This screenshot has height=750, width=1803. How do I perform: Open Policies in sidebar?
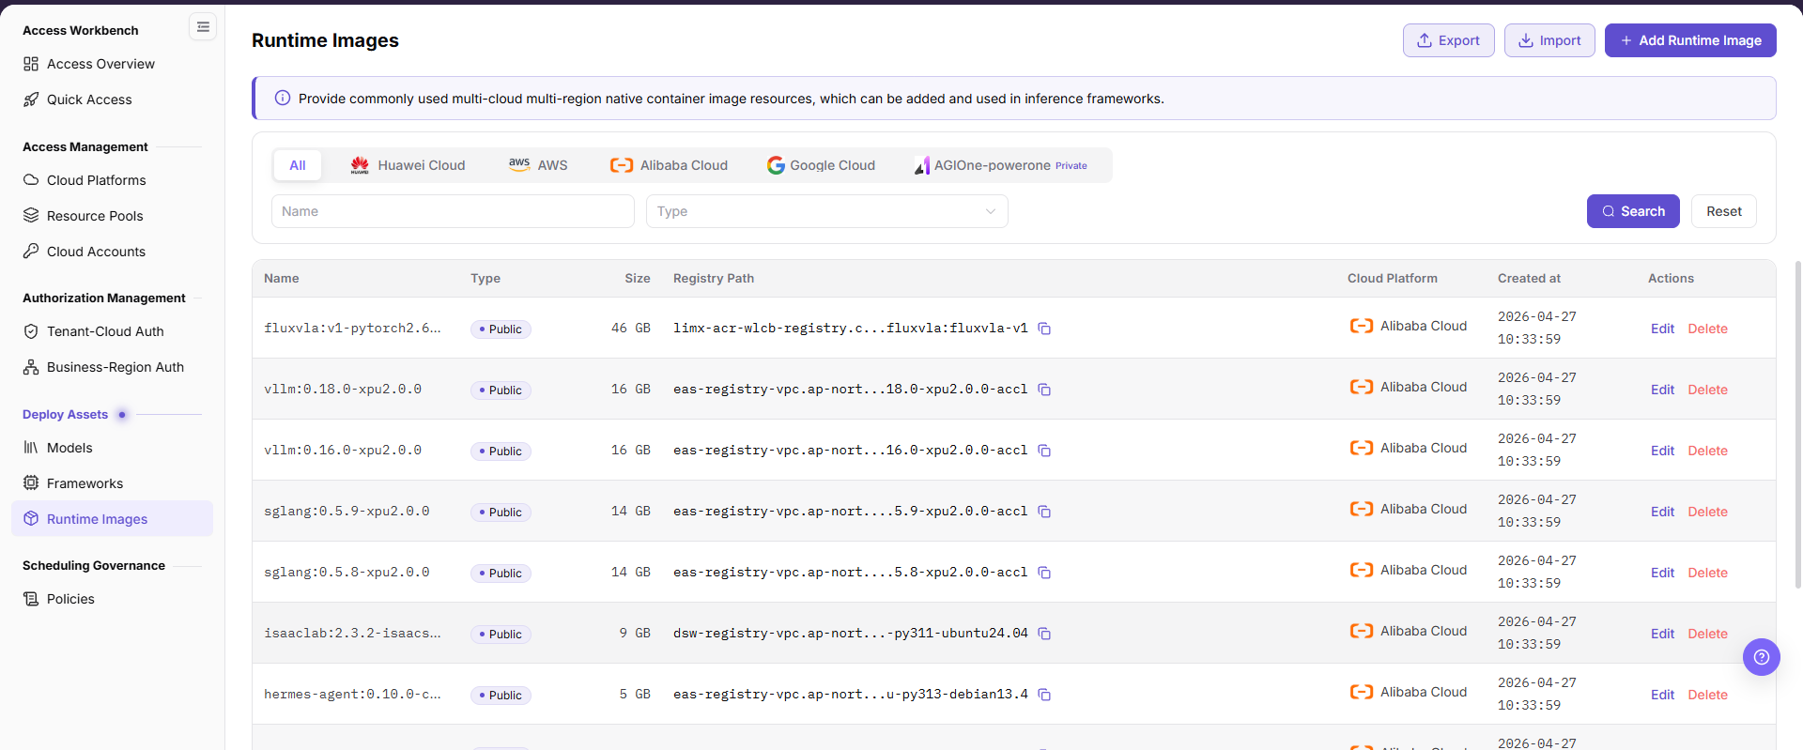(113, 599)
